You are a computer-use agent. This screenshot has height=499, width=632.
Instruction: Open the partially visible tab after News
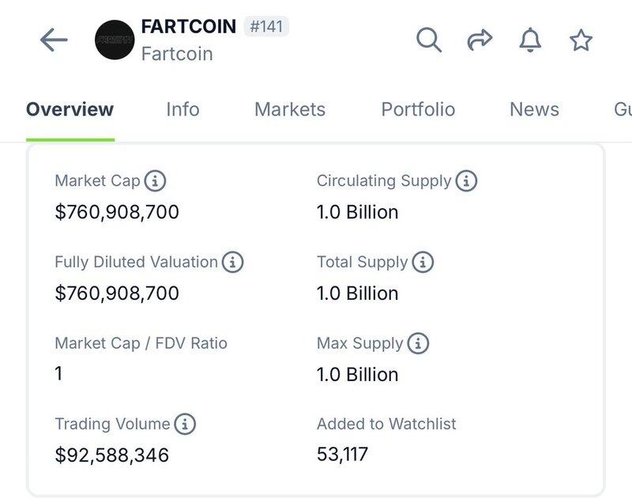tap(623, 109)
